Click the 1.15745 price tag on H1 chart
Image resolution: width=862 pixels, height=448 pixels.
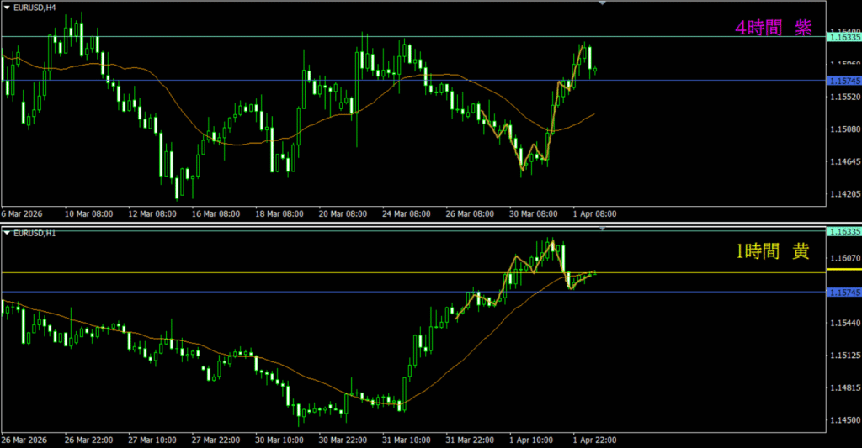tap(843, 293)
